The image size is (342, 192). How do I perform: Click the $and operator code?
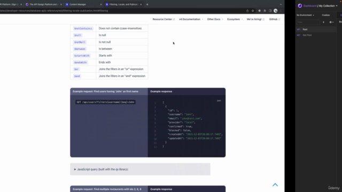pos(77,76)
